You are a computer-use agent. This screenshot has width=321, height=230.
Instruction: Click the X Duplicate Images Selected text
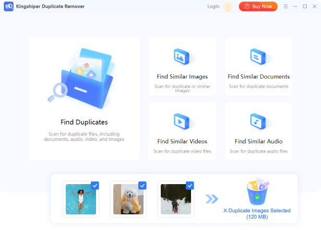[x=257, y=211]
